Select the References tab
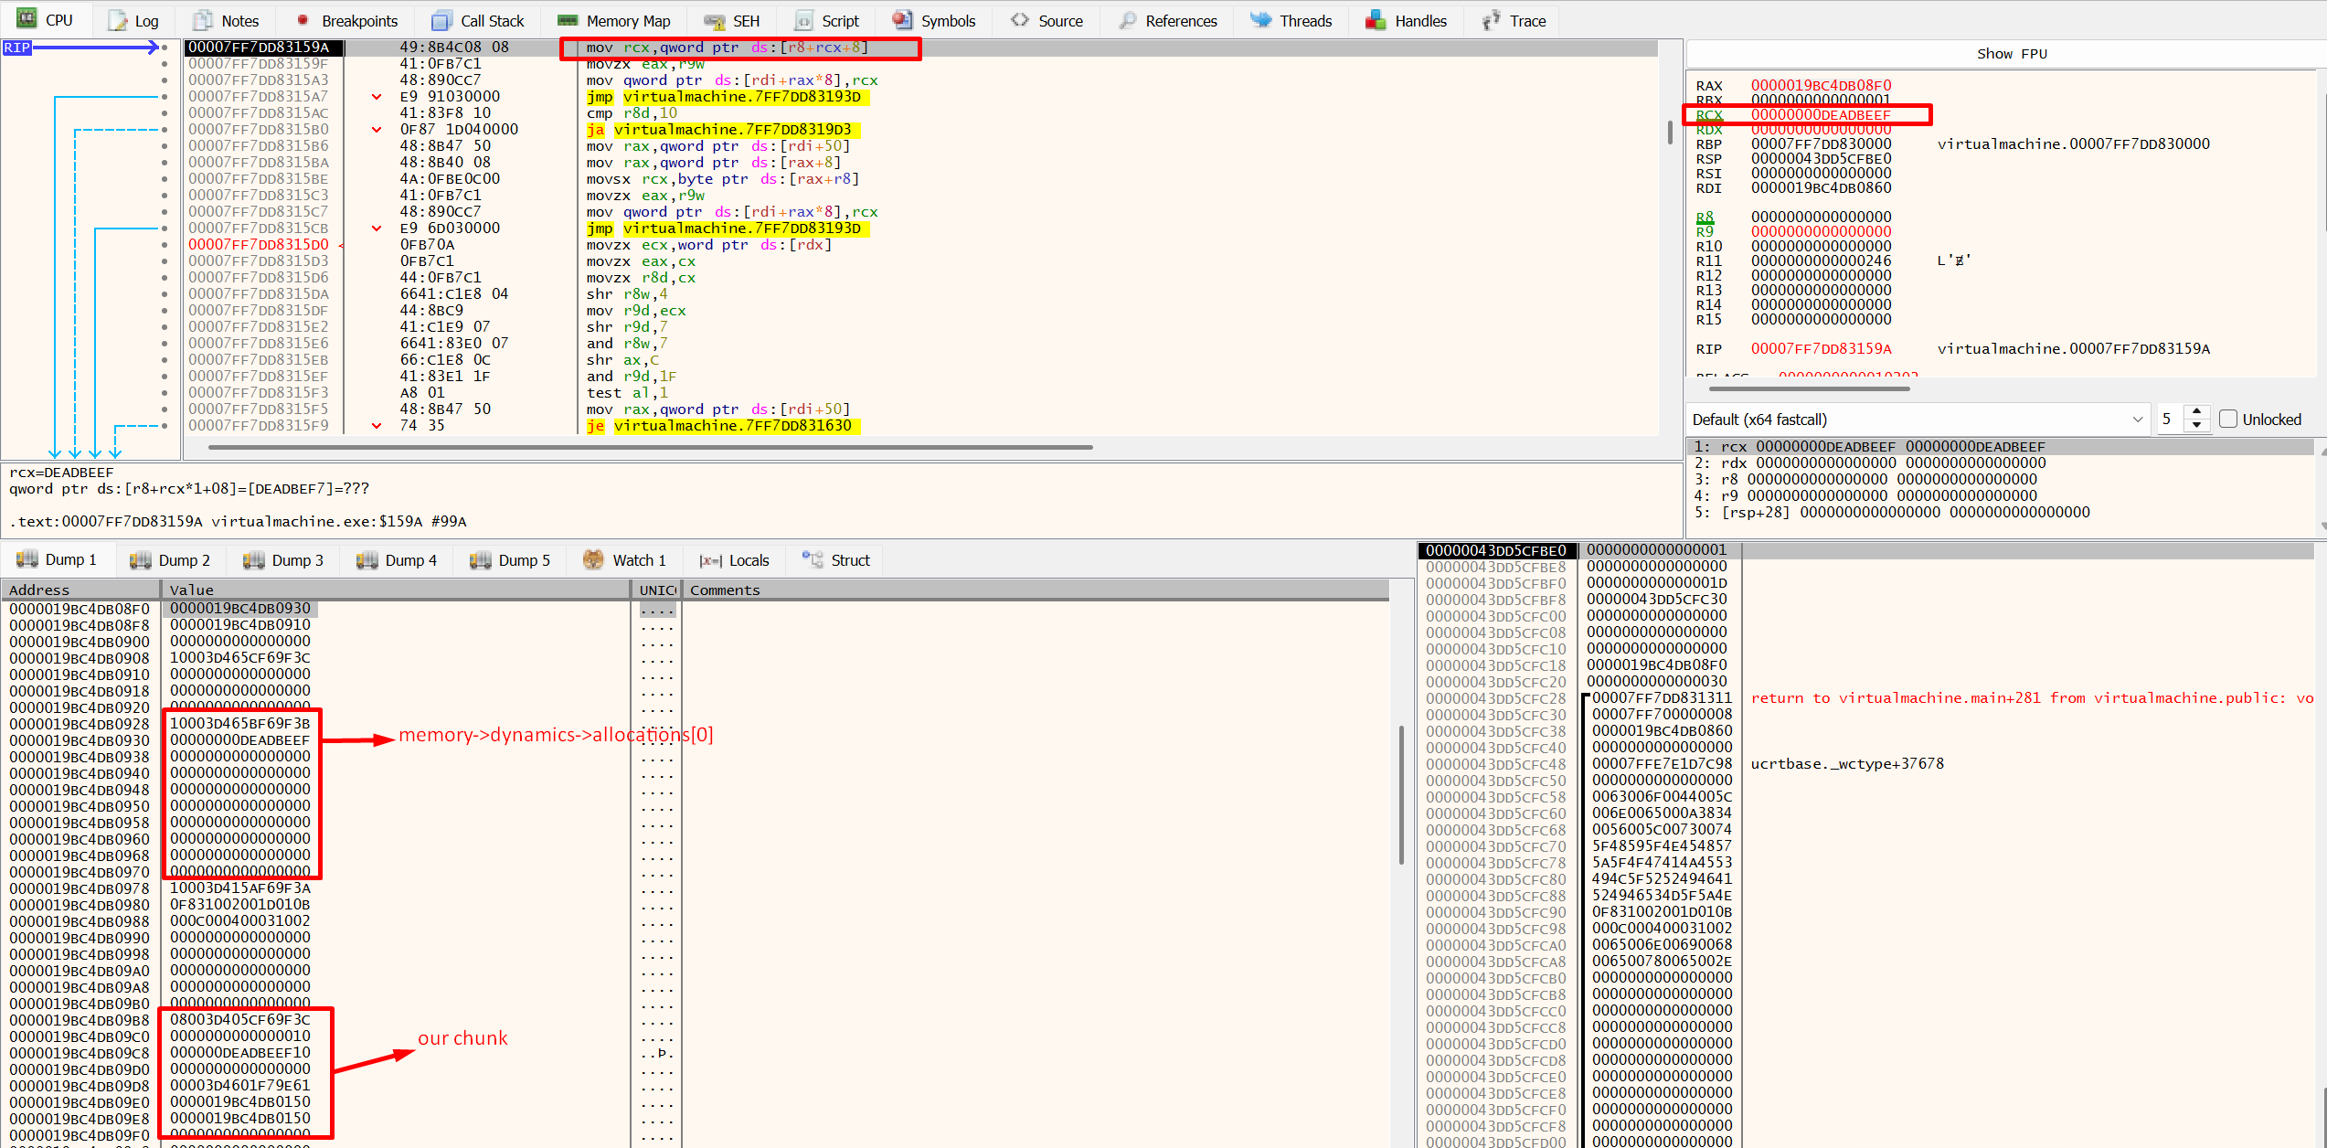The image size is (2327, 1148). pos(1169,20)
